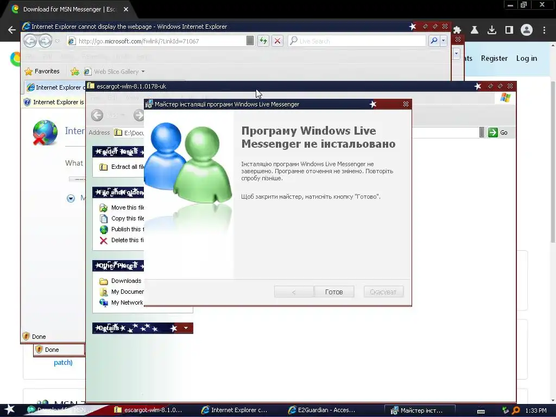This screenshot has width=556, height=417.
Task: Switch to Майстер інст... taskbar item
Action: tap(420, 410)
